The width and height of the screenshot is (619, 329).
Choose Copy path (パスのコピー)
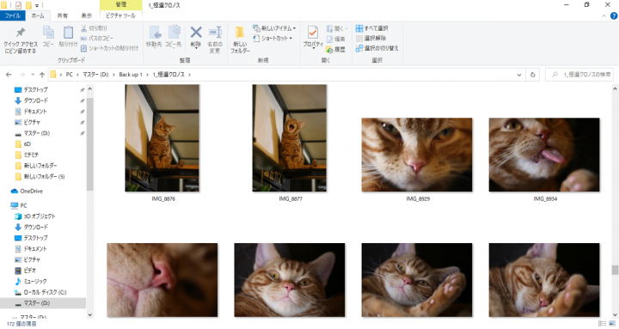[96, 39]
